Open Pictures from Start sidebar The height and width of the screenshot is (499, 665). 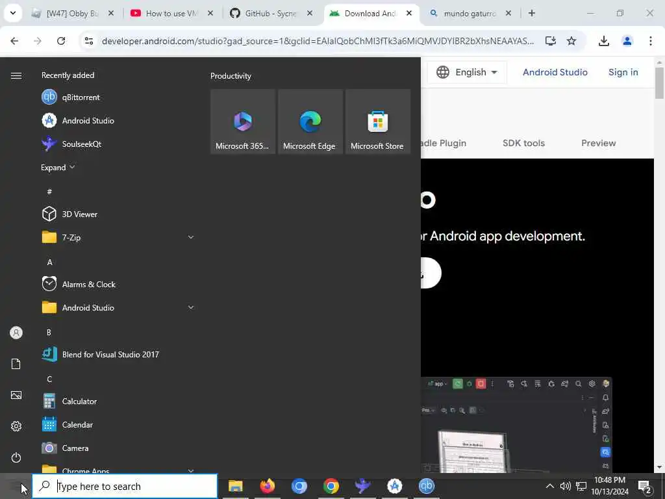[16, 395]
